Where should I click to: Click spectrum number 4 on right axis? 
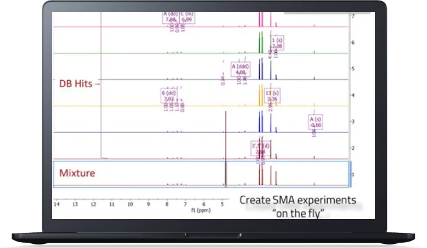tap(353, 95)
